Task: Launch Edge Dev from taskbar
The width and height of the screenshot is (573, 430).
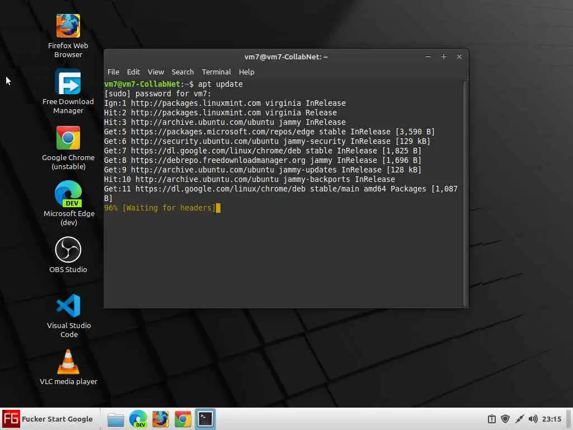Action: 138,419
